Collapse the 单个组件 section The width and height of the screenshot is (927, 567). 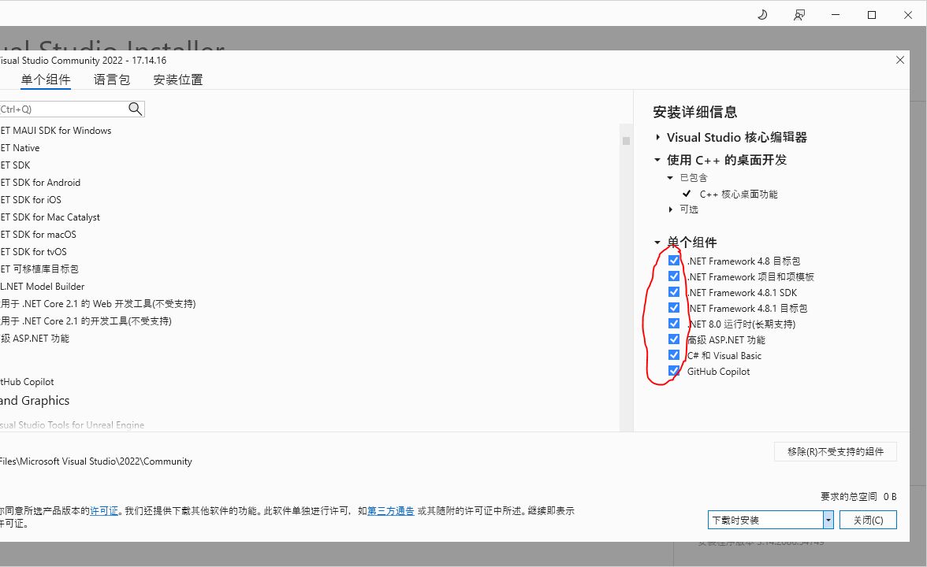(x=657, y=243)
